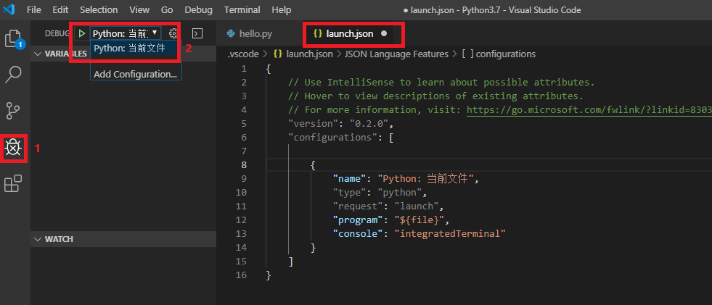Click line number 16 in gutter
Image resolution: width=712 pixels, height=305 pixels.
point(241,275)
